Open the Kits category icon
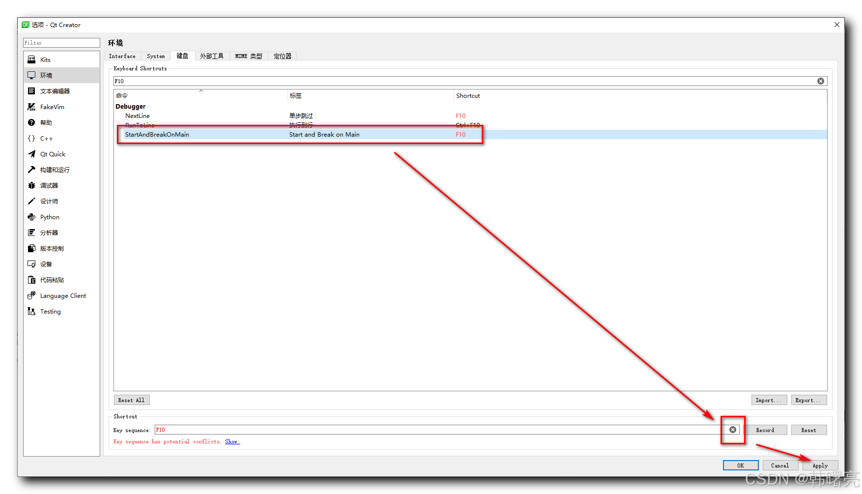The image size is (862, 494). pos(31,59)
